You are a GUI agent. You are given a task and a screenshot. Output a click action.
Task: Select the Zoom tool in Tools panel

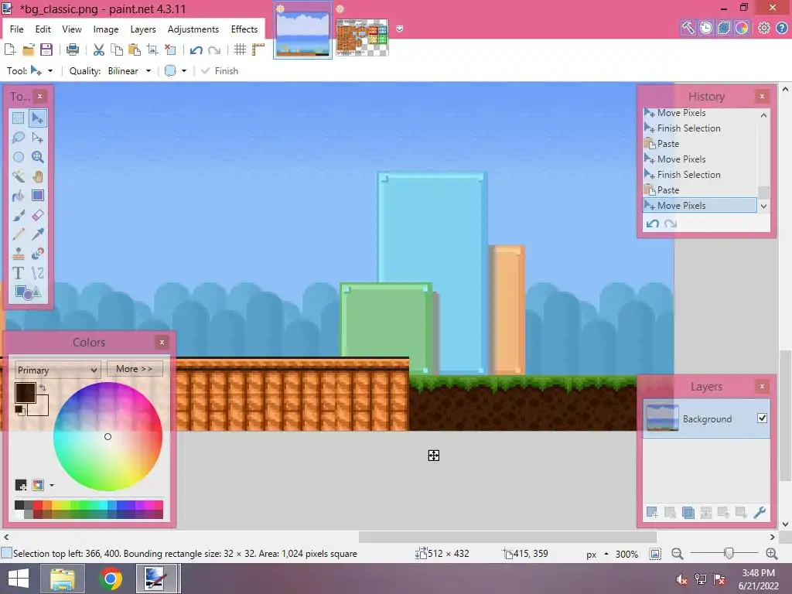click(37, 156)
